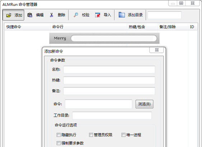Image resolution: width=202 pixels, height=147 pixels.
Task: Tick the 强制要求参数 checkbox
Action: point(59,143)
